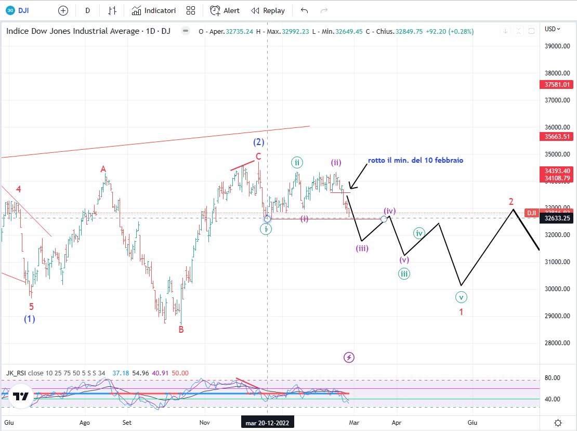Select the red B wave label
This screenshot has height=431, width=577.
click(181, 330)
